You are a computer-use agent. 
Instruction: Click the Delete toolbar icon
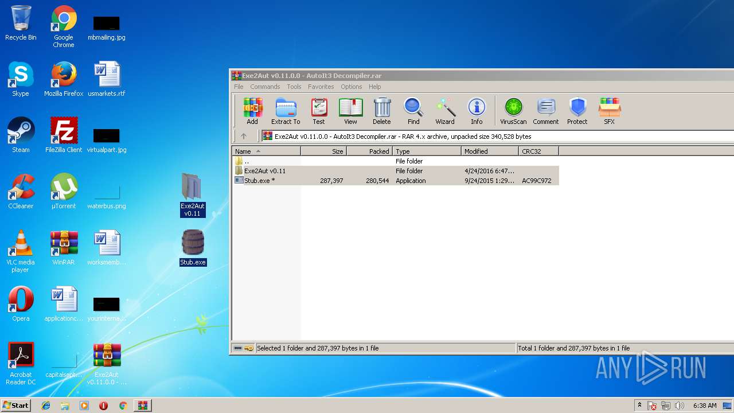382,111
